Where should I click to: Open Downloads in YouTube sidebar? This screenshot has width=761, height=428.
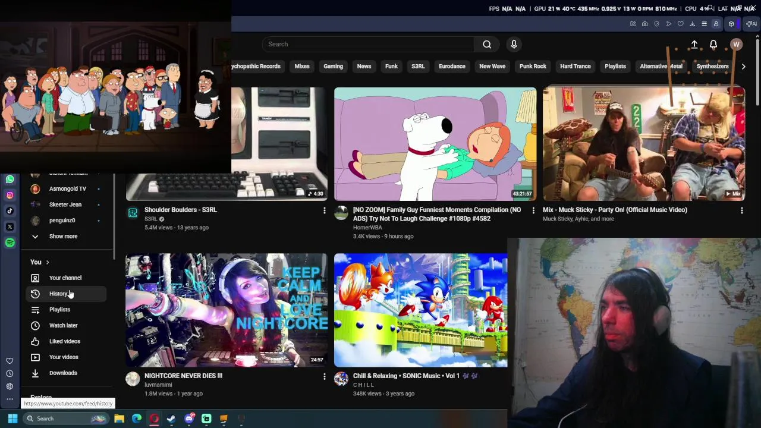tap(65, 373)
